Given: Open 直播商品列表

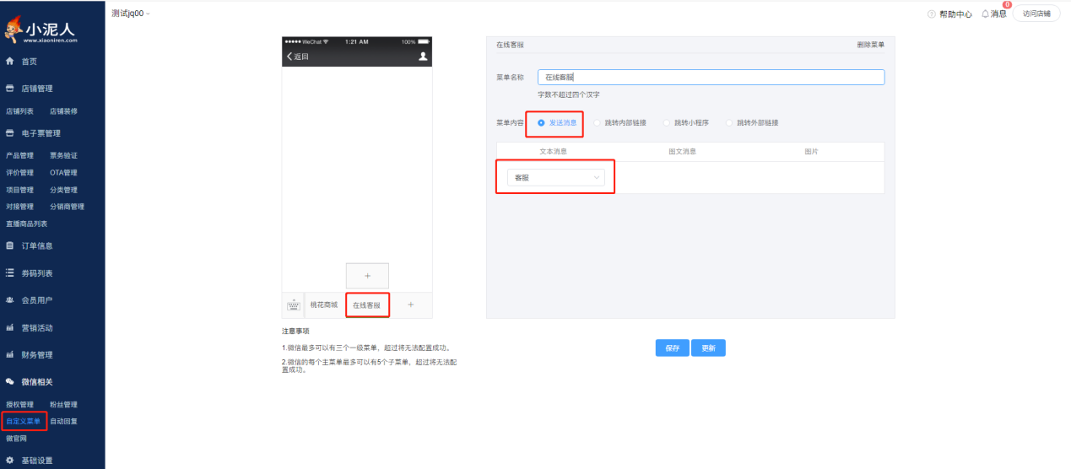Looking at the screenshot, I should coord(26,224).
